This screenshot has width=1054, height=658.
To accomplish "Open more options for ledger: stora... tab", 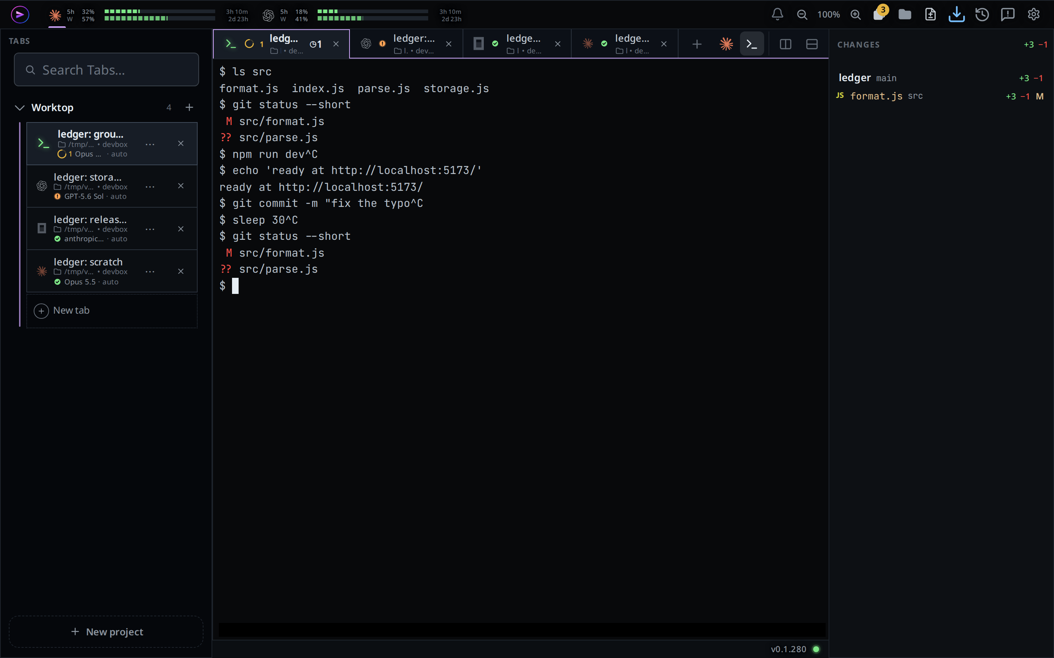I will pyautogui.click(x=150, y=187).
